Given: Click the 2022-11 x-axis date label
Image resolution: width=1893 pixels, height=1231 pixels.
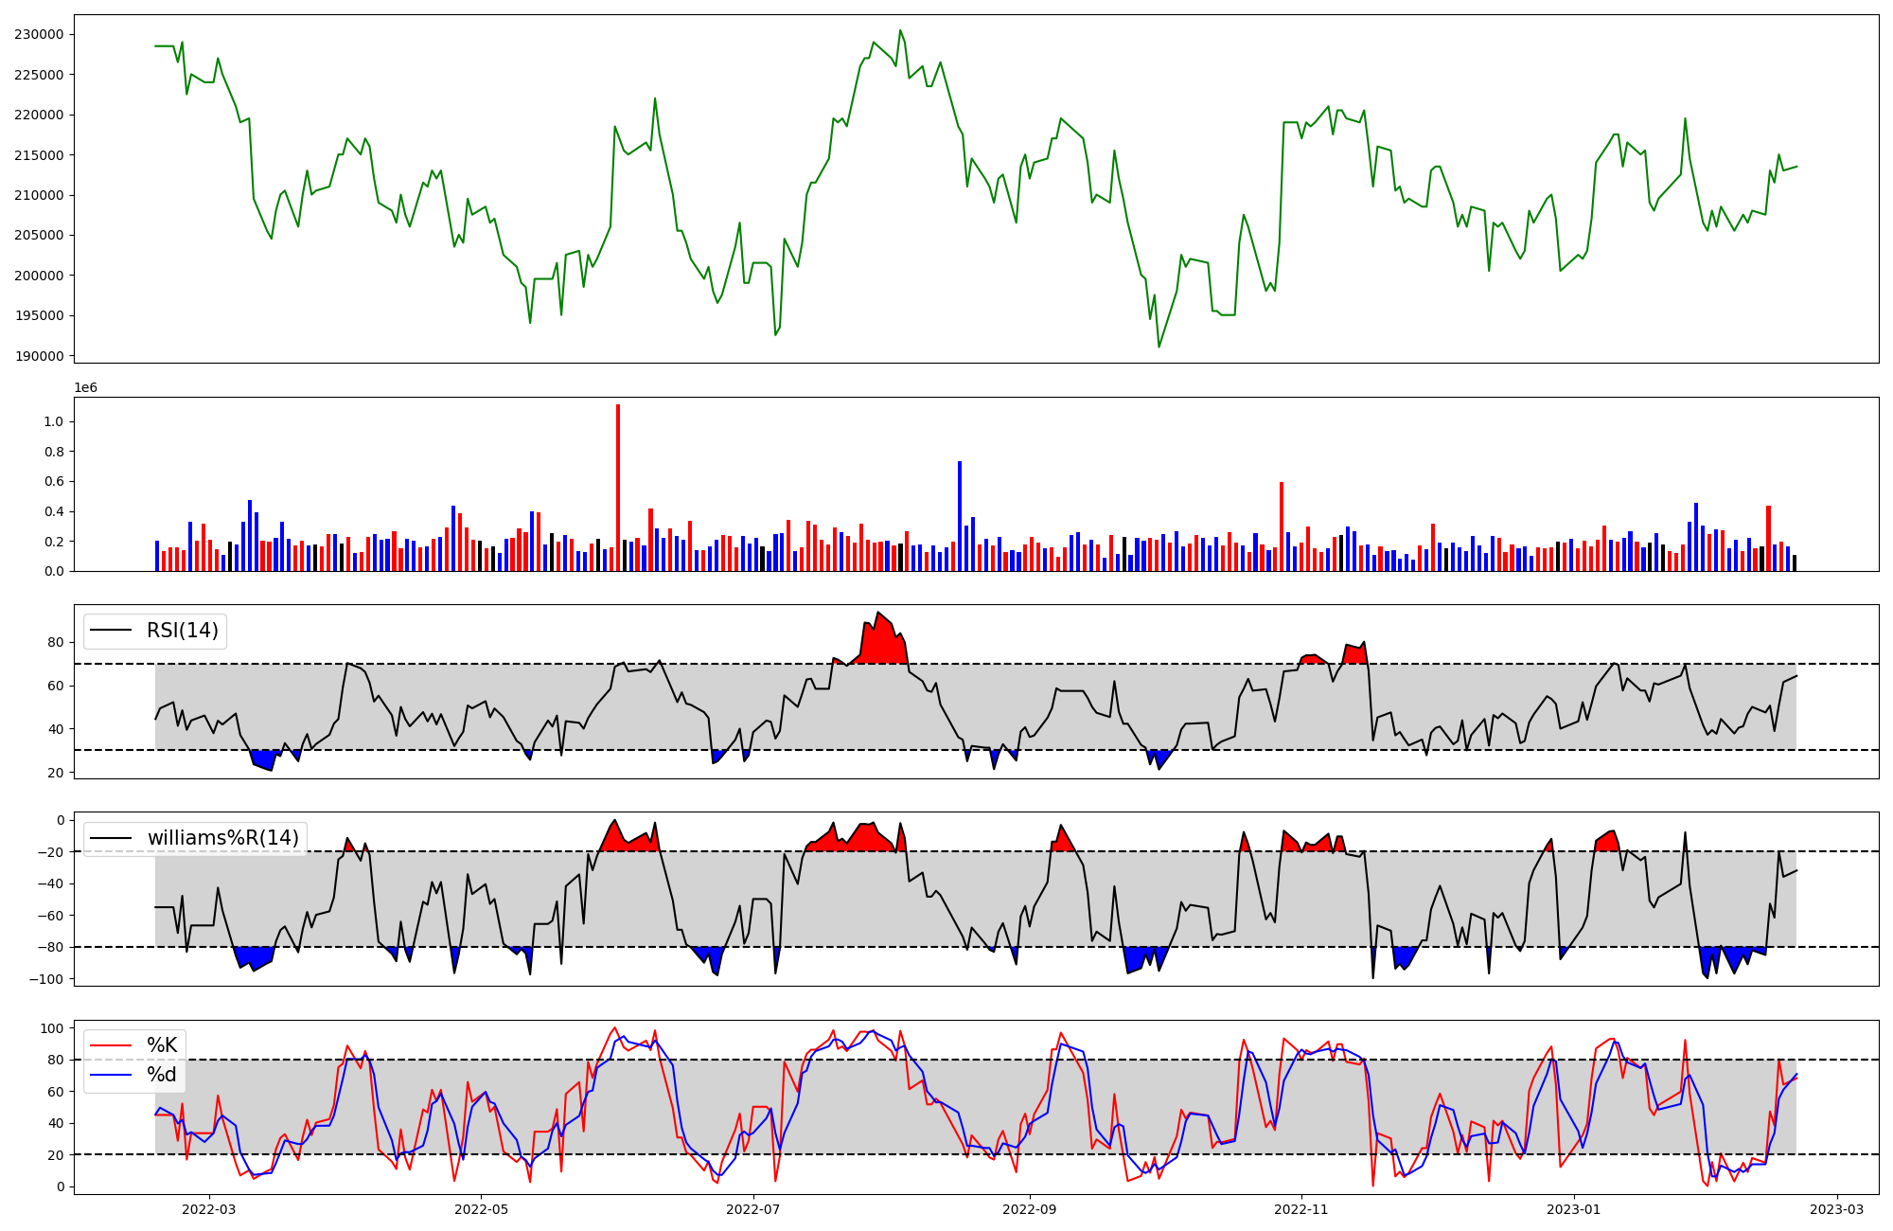Looking at the screenshot, I should pos(1301,1209).
